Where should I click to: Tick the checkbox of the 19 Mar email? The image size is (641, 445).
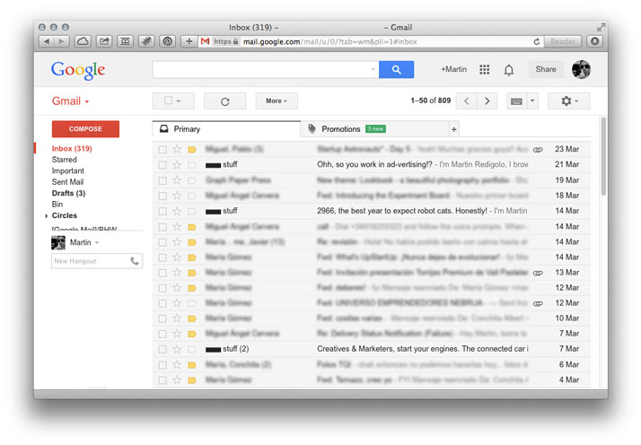pos(162,180)
